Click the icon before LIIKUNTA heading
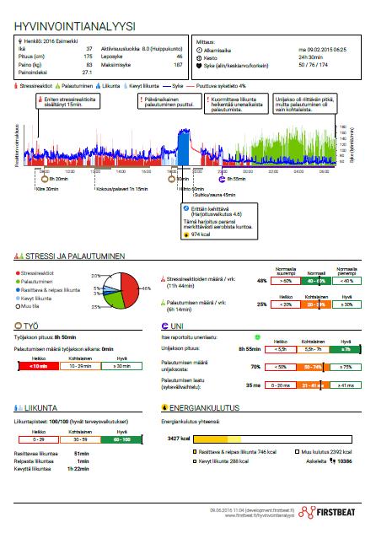 click(19, 407)
